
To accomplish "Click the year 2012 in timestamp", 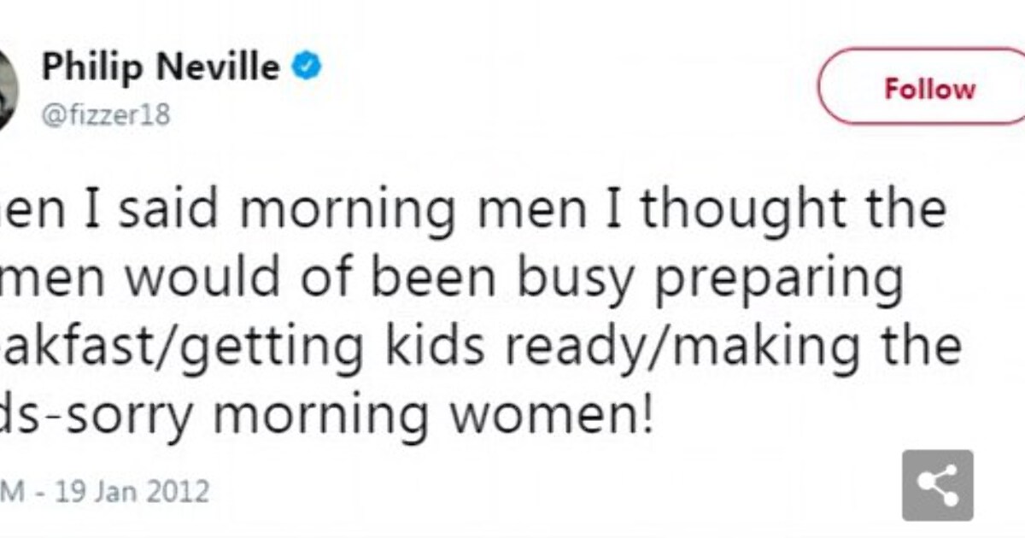I will pos(179,492).
